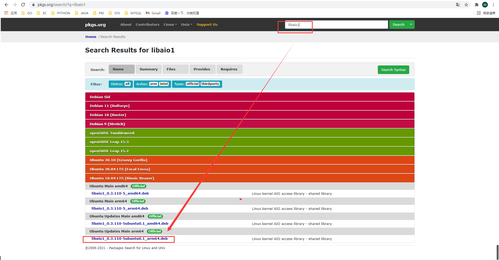Image resolution: width=499 pixels, height=260 pixels.
Task: Select the Provides search tab
Action: coord(203,69)
